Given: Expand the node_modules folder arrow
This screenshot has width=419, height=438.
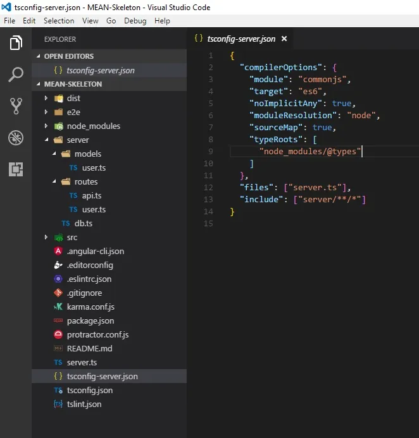Looking at the screenshot, I should [x=46, y=126].
